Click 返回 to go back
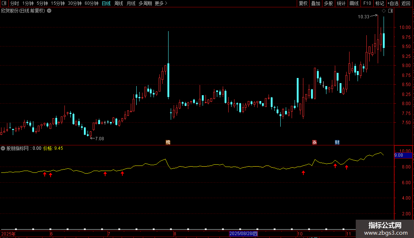The width and height of the screenshot is (414, 238). point(406,3)
